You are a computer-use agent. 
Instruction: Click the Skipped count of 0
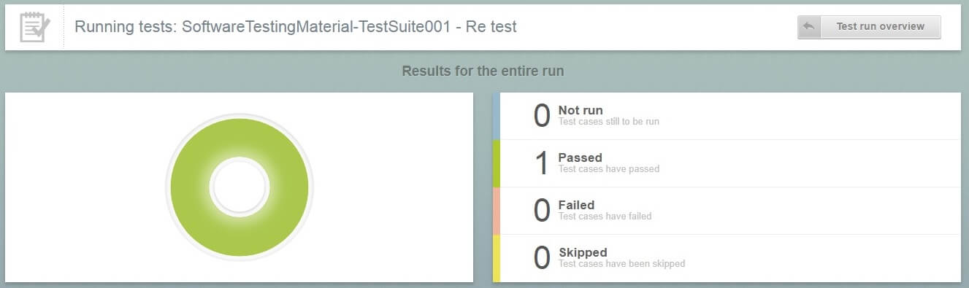[541, 258]
